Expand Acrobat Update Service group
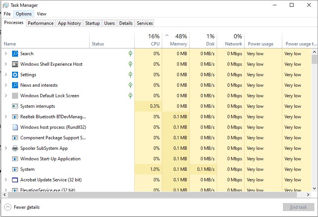The width and height of the screenshot is (318, 217). [6, 180]
